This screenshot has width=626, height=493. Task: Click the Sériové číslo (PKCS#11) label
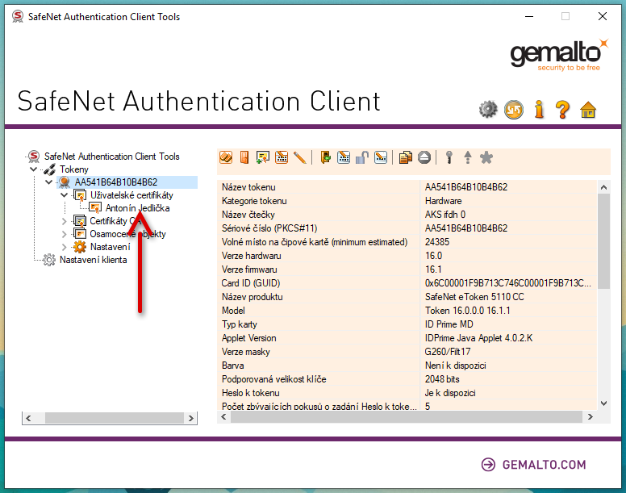click(269, 228)
